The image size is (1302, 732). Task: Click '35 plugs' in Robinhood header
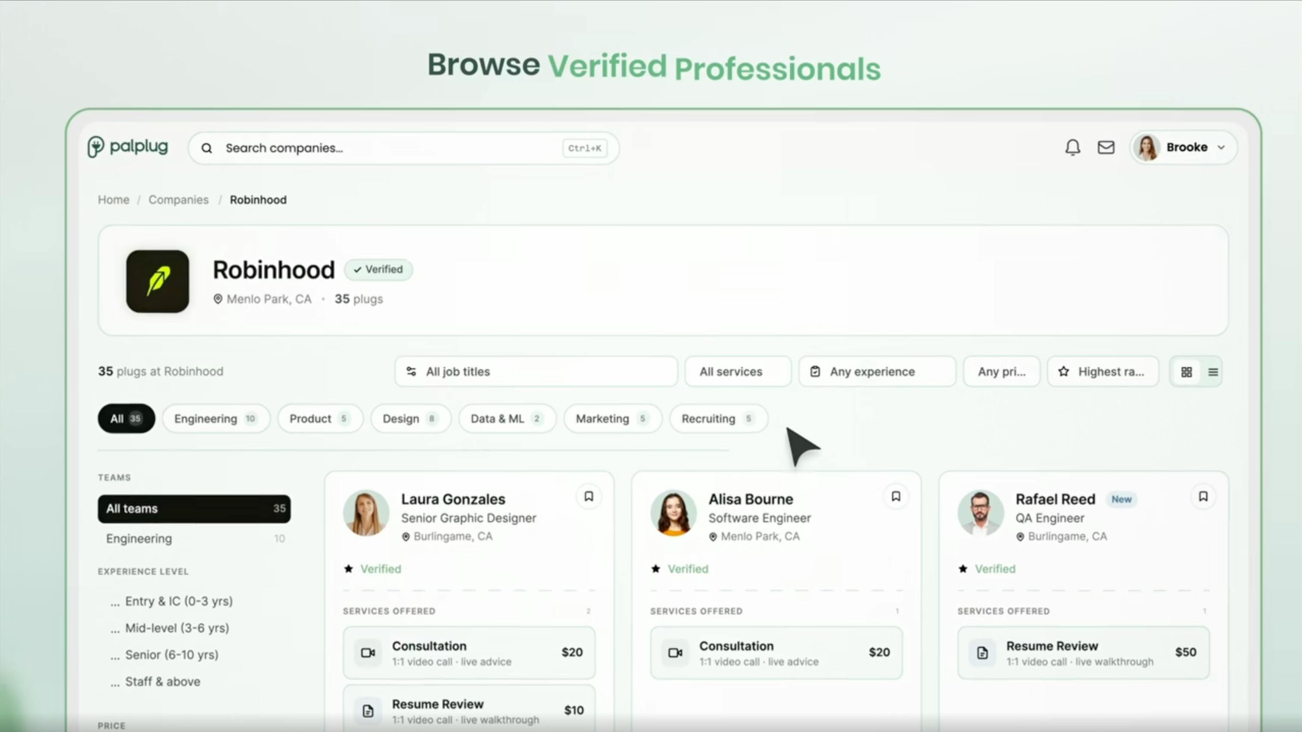[359, 299]
